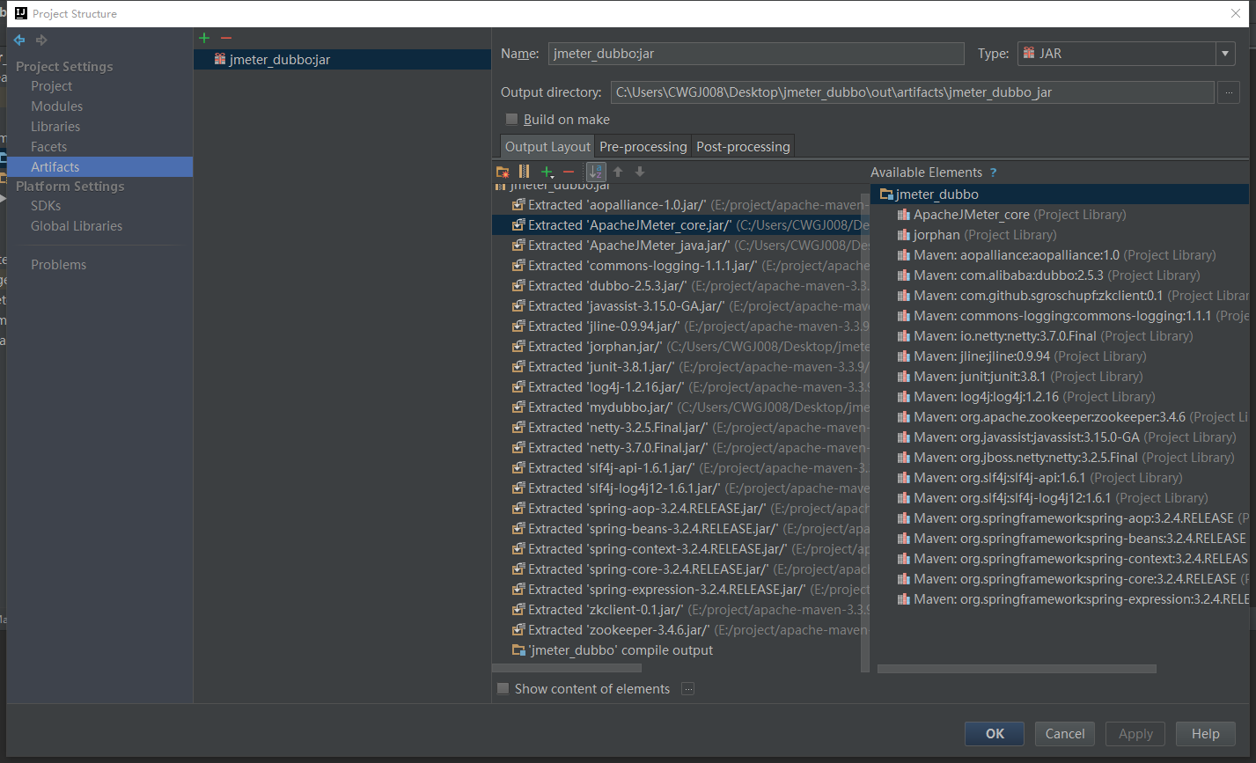Select the jmeter_dubbo:jar artifact in list

click(342, 60)
